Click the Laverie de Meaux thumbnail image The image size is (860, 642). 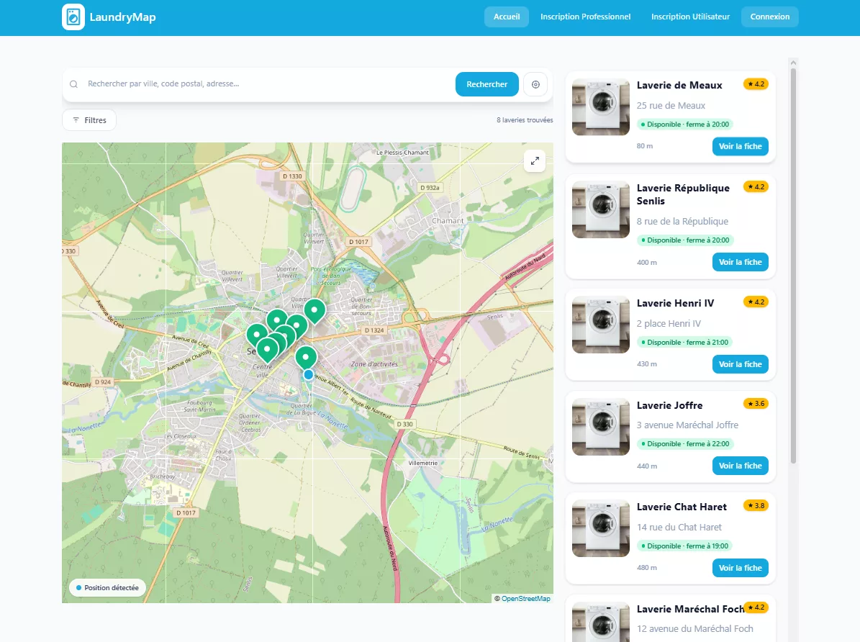click(x=601, y=107)
